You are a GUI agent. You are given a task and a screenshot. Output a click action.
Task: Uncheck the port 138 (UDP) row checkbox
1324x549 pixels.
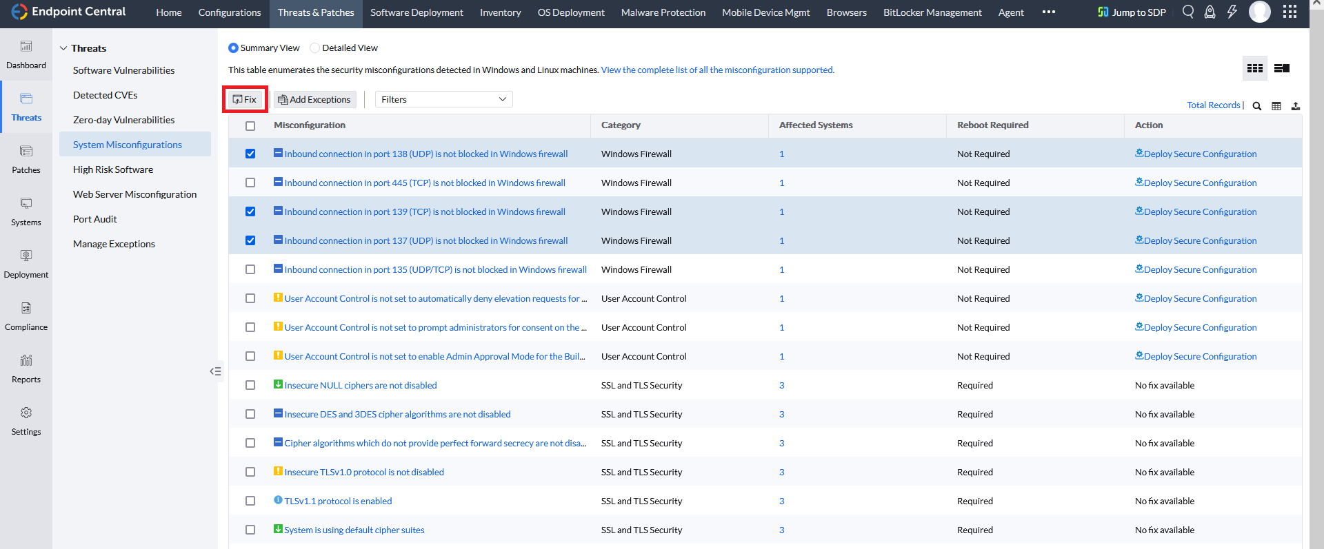[x=250, y=154]
